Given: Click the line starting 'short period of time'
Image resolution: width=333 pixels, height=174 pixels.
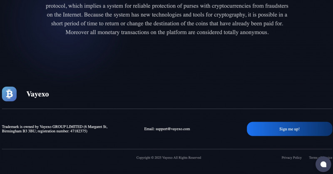Looking at the screenshot, I should [167, 24].
